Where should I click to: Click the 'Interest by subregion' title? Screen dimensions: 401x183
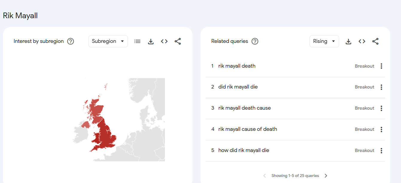39,41
